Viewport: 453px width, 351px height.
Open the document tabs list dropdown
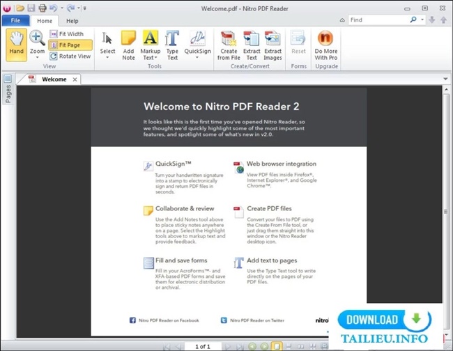pos(445,79)
